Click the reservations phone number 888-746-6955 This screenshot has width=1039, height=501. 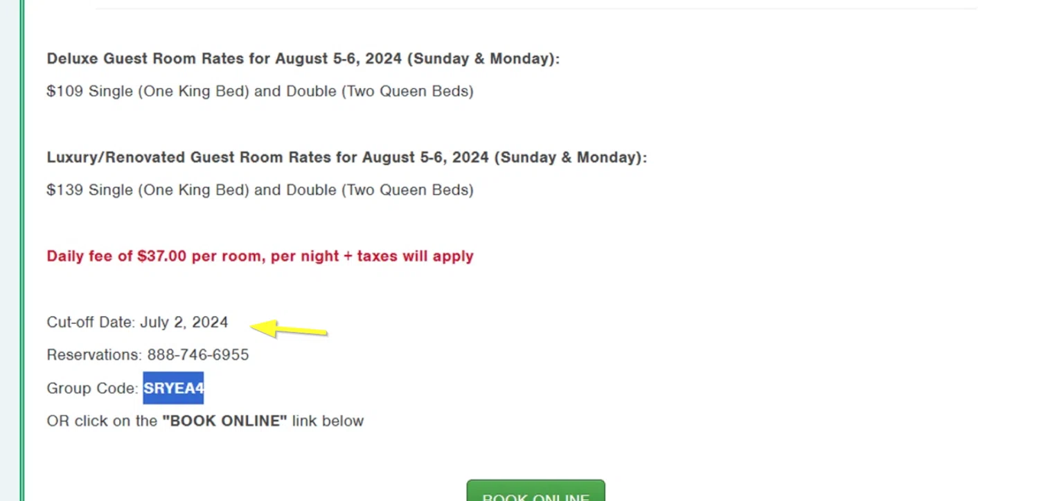tap(197, 355)
